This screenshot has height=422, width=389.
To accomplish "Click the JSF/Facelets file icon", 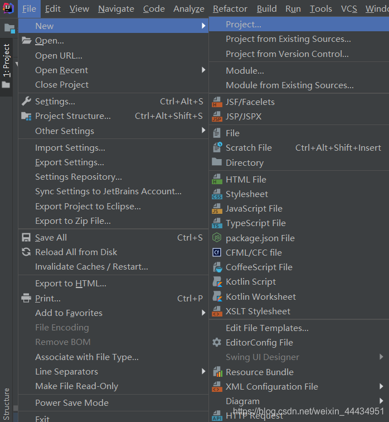I will 217,102.
